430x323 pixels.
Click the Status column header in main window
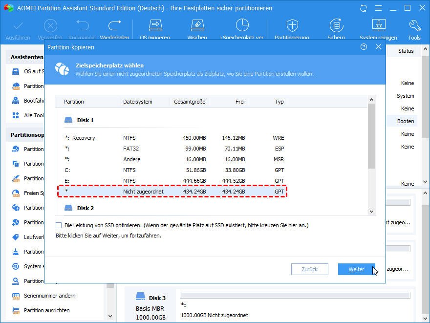tap(406, 51)
